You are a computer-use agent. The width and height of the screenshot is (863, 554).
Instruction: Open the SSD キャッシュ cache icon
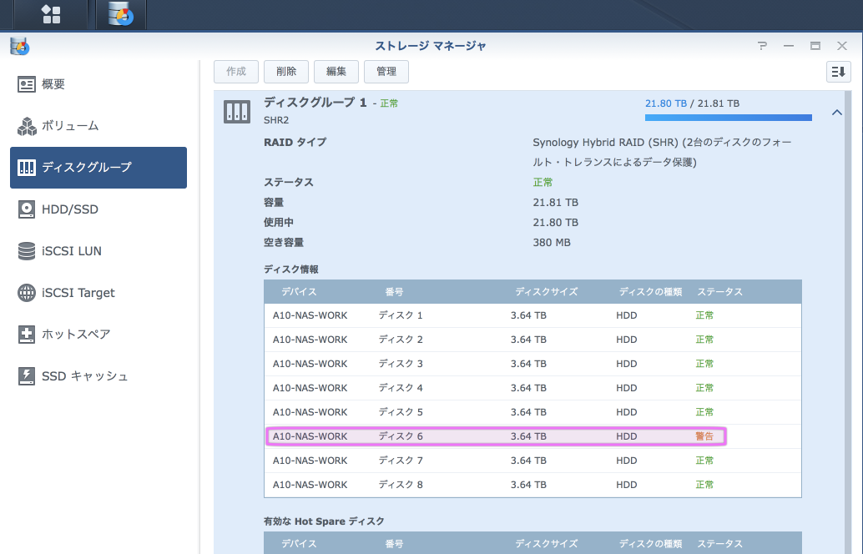[x=27, y=376]
